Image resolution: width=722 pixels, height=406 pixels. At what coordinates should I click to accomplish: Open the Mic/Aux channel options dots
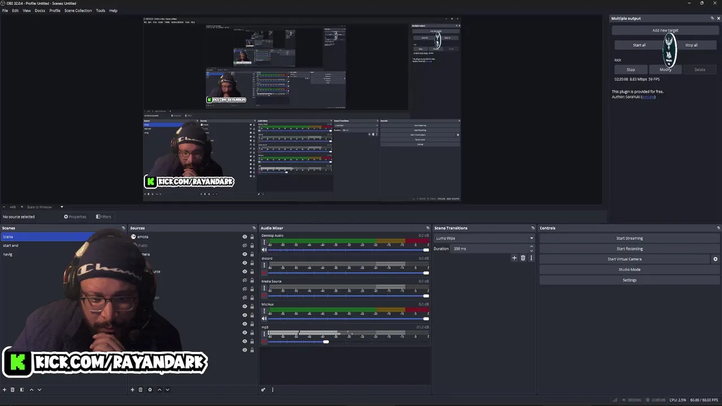(x=264, y=311)
